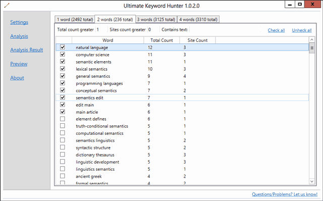Check the linguistic development checkbox
323x201 pixels.
(63, 162)
